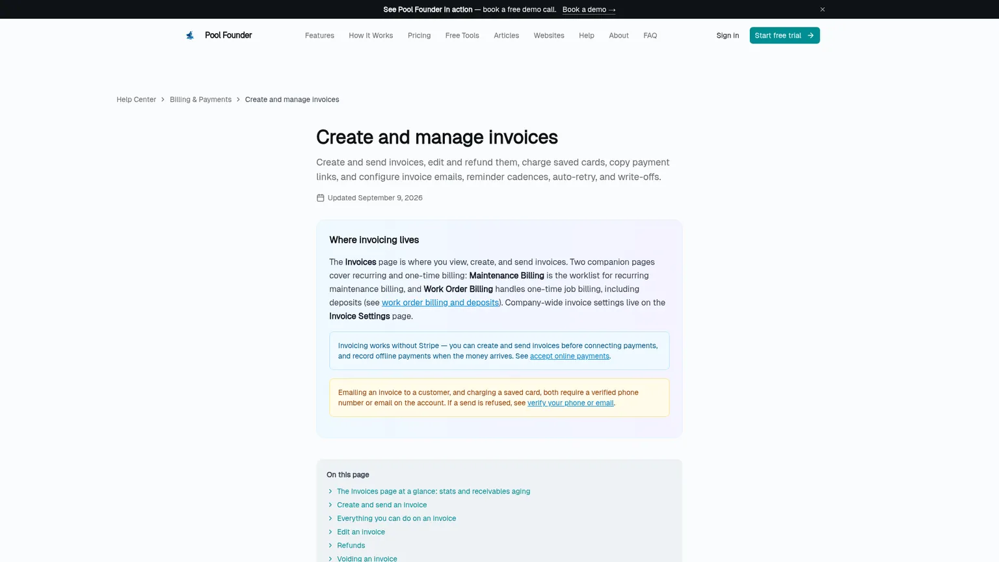This screenshot has height=562, width=999.
Task: Jump to the Refunds section
Action: pos(351,546)
